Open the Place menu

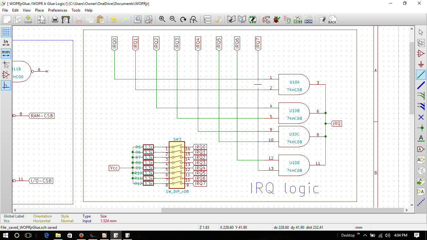pos(39,10)
